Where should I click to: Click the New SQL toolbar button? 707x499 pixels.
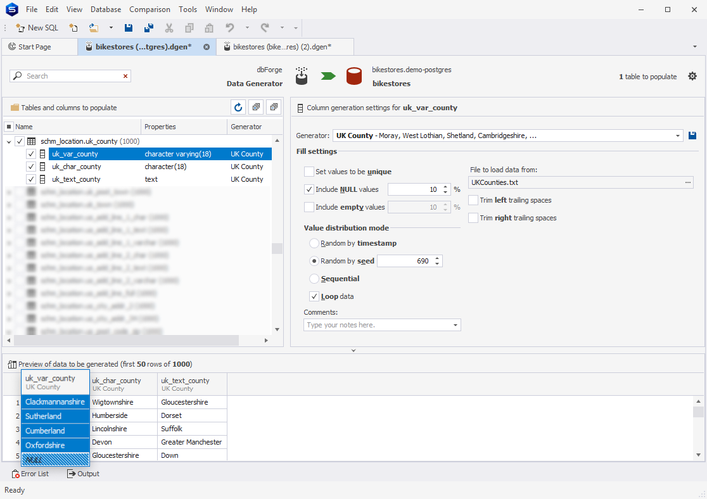point(37,28)
